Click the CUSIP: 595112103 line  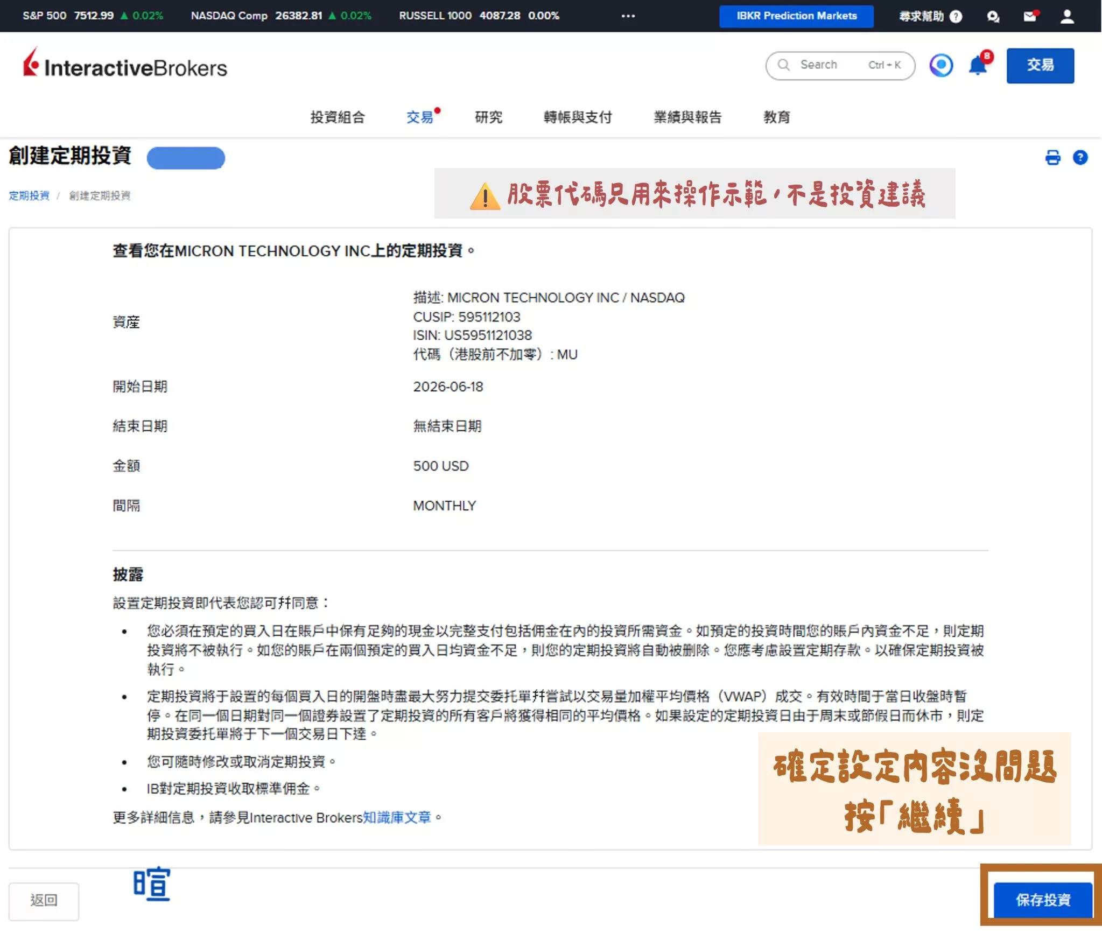pyautogui.click(x=467, y=317)
